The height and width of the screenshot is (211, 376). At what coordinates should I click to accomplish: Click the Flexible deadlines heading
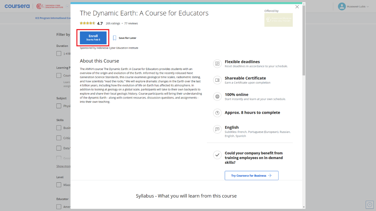(x=242, y=62)
